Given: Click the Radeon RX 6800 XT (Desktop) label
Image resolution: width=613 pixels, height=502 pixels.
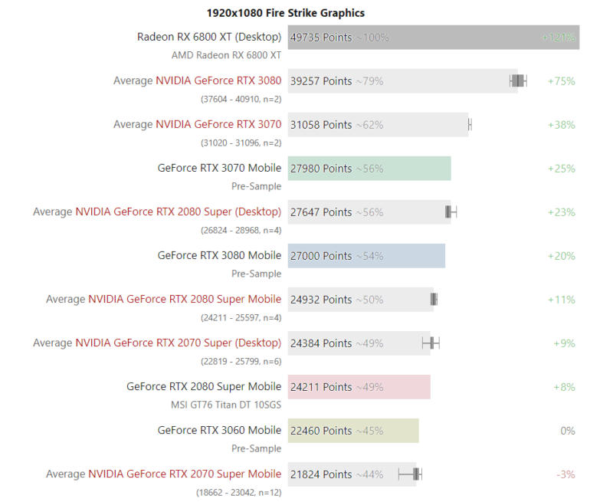Looking at the screenshot, I should point(209,37).
